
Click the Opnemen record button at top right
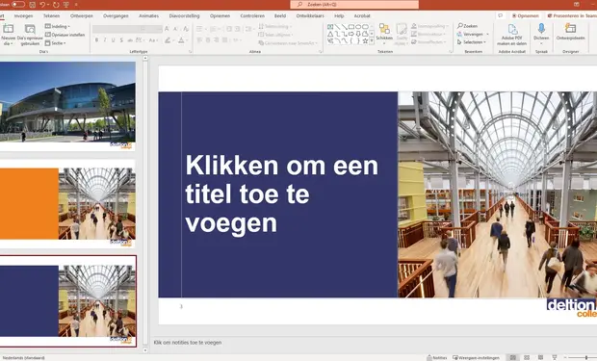coord(526,15)
